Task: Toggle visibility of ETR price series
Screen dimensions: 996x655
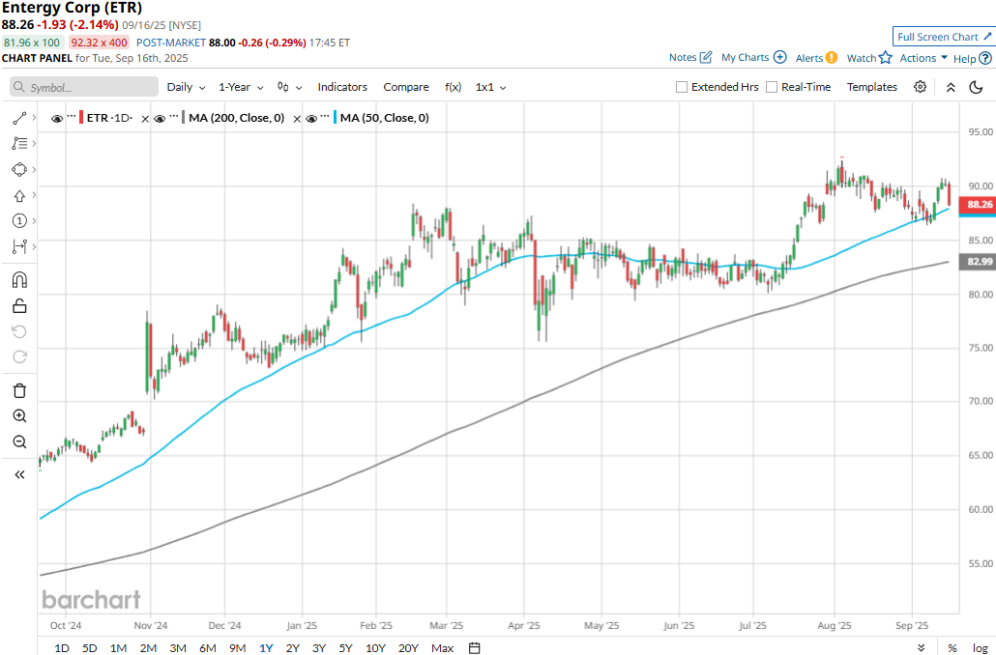Action: 56,118
